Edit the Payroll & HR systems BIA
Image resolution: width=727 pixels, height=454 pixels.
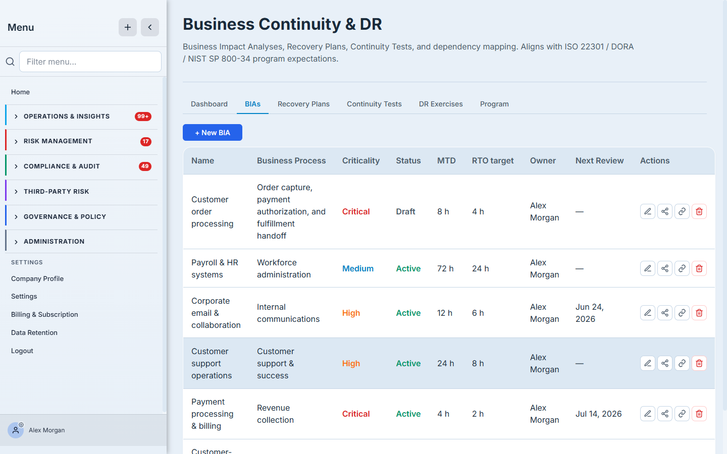tap(648, 268)
